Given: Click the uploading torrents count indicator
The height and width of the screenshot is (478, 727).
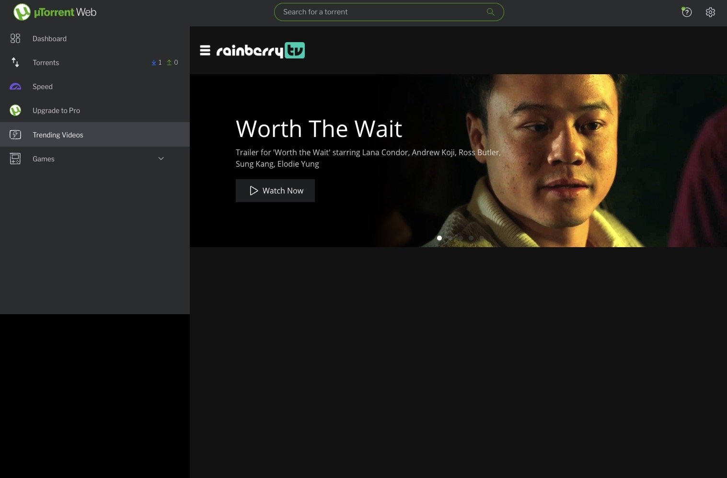Looking at the screenshot, I should [x=172, y=62].
